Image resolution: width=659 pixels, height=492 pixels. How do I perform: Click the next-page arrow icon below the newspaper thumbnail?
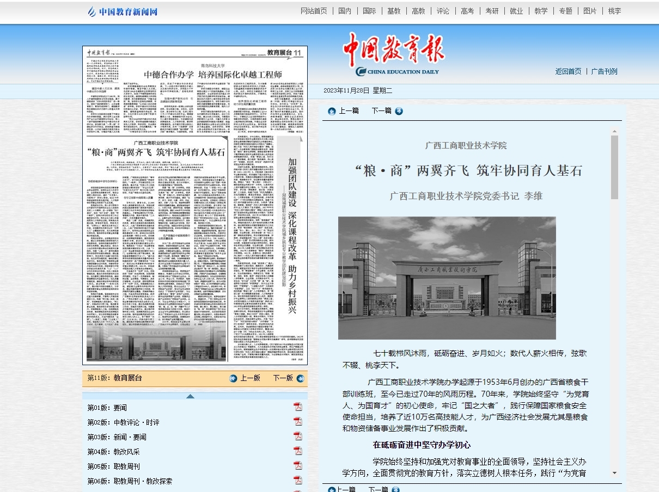[300, 378]
